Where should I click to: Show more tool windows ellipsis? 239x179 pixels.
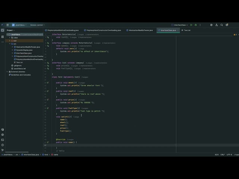3,42
